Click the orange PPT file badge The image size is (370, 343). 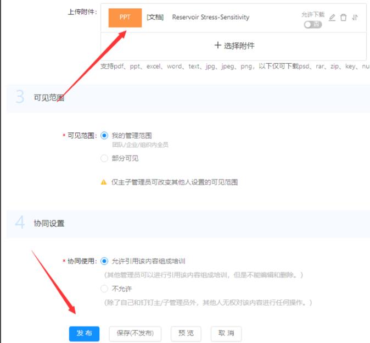125,18
